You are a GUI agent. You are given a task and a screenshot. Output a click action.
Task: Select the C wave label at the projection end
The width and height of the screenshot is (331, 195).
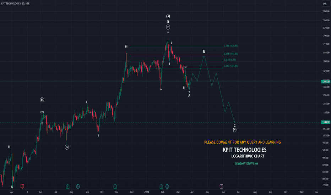point(234,126)
